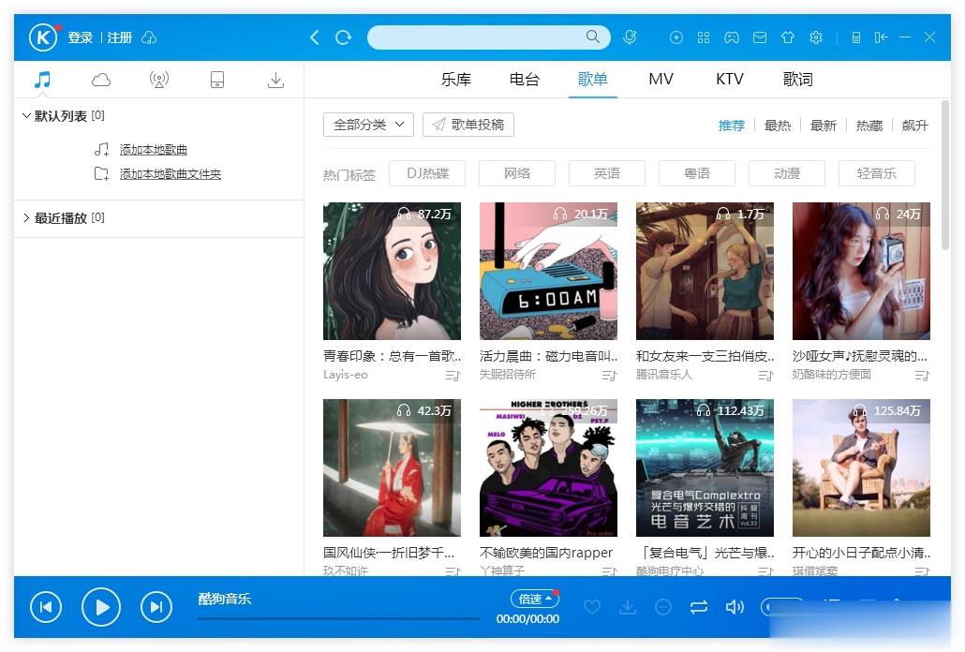Click the vertical scrollbar of playlist area
Image resolution: width=965 pixels, height=652 pixels.
click(945, 175)
